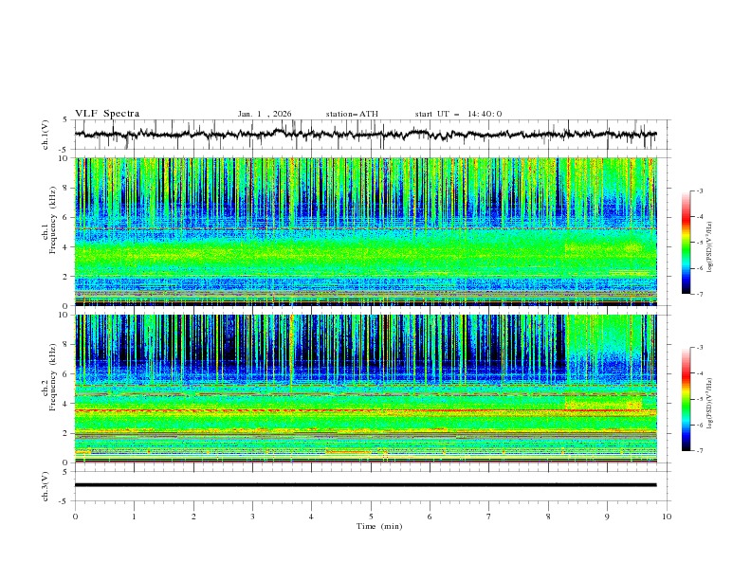Click the "ch.3(V)" axis label
751x580 pixels.
tap(46, 486)
